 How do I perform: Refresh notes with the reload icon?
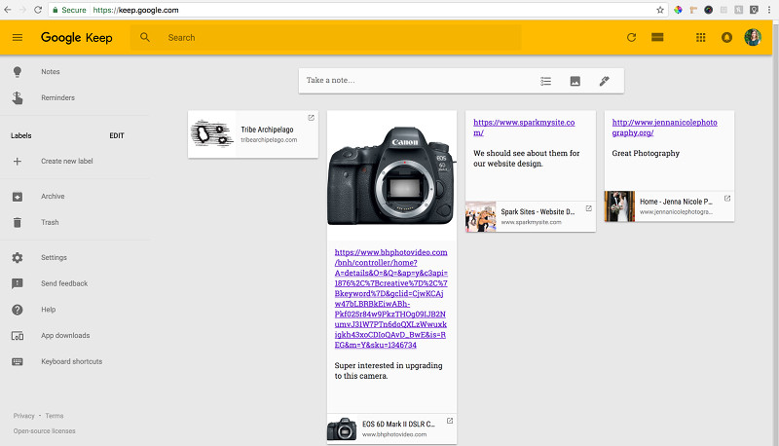631,37
